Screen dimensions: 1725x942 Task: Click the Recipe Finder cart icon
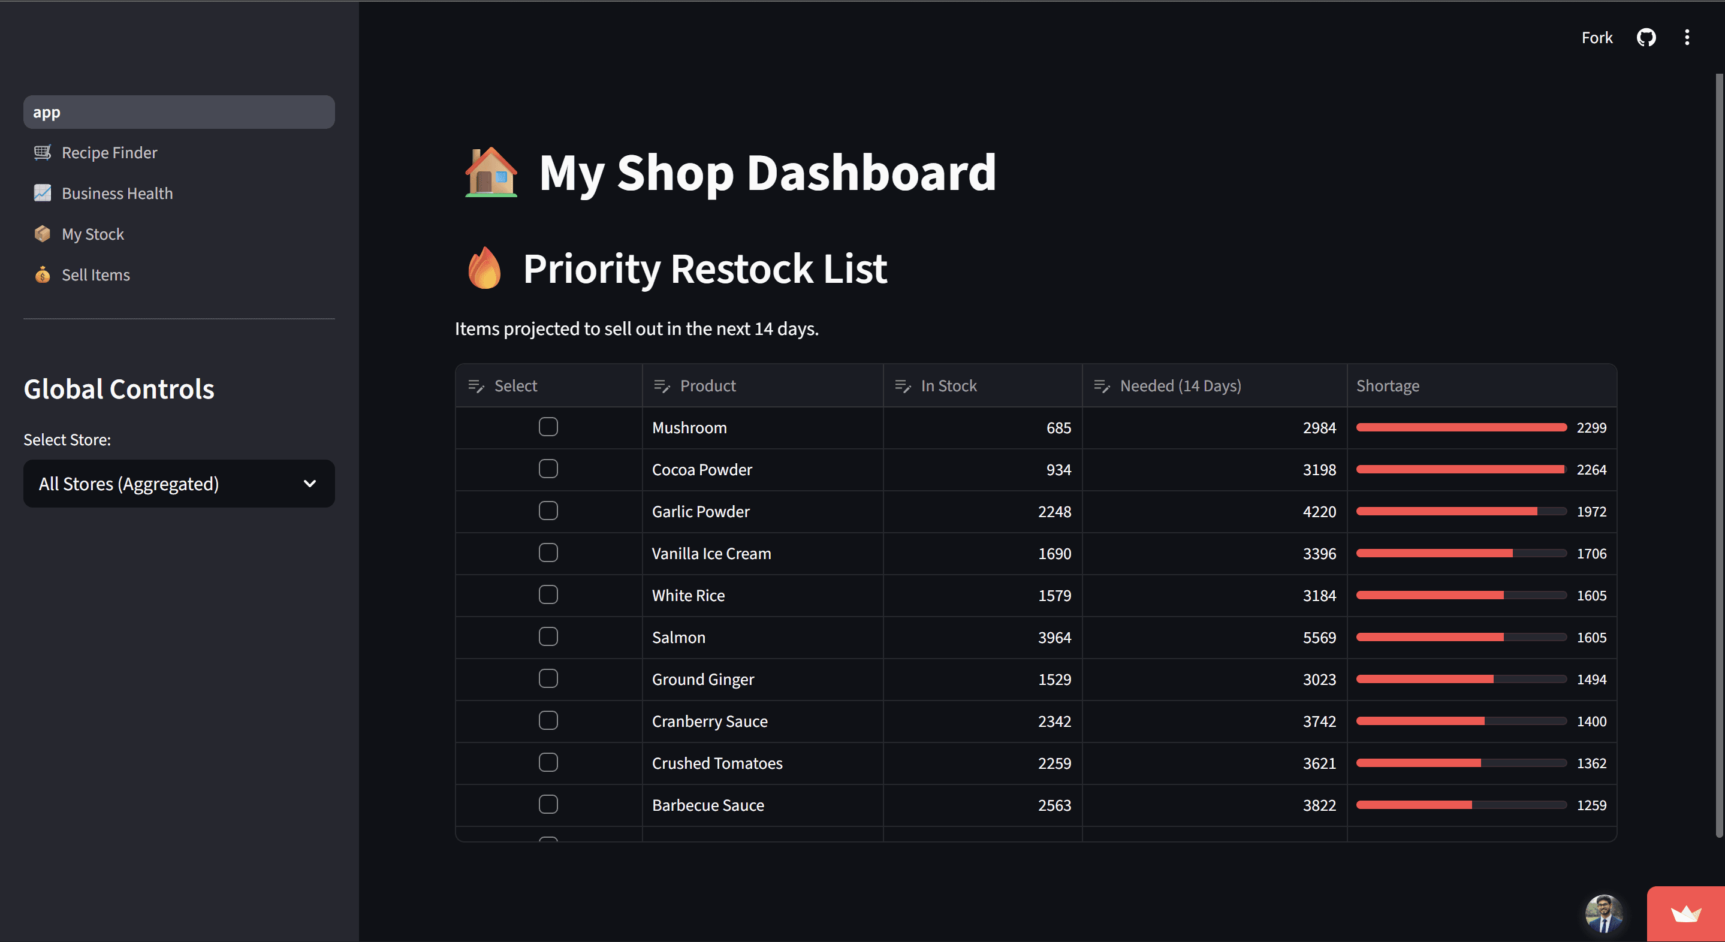click(x=42, y=153)
